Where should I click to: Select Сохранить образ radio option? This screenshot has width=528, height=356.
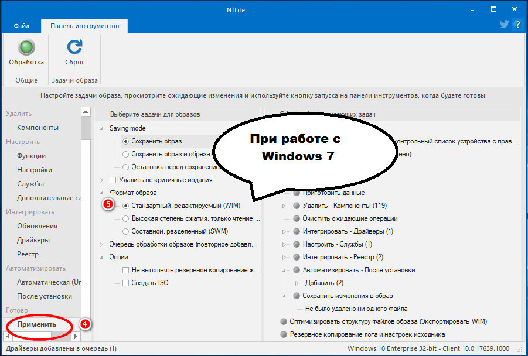click(125, 141)
